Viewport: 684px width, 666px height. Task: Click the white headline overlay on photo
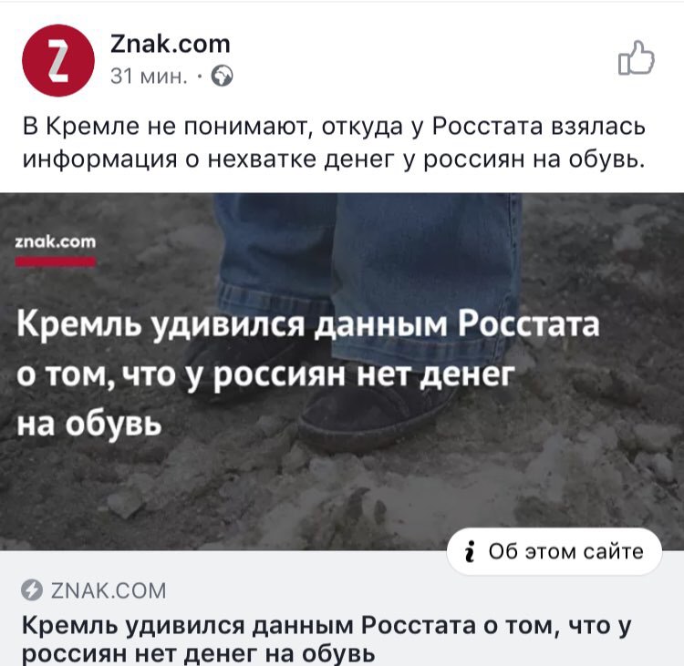coord(308,374)
